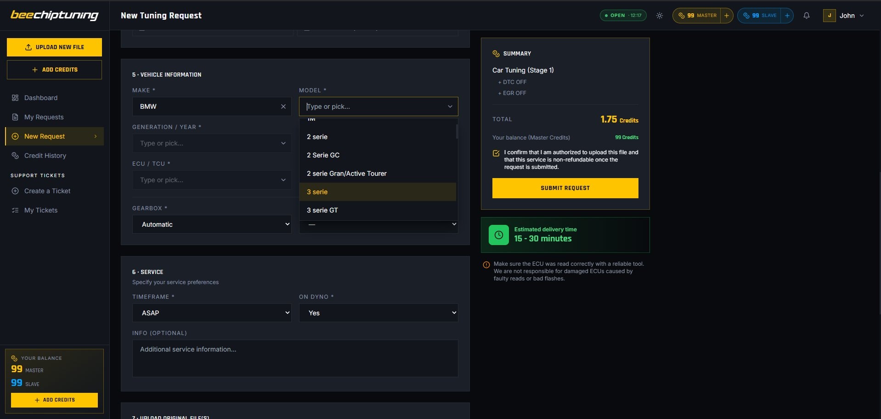
Task: Click the green '99 Credits' balance value
Action: click(x=627, y=137)
